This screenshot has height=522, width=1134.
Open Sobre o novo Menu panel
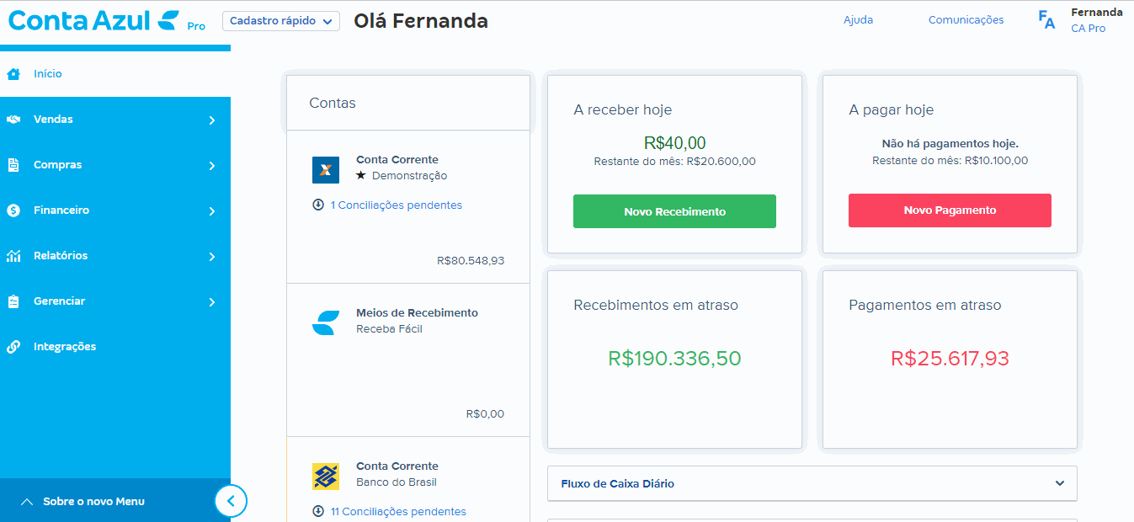pyautogui.click(x=93, y=502)
